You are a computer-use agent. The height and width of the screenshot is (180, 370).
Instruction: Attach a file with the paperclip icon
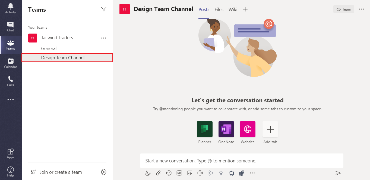point(158,173)
